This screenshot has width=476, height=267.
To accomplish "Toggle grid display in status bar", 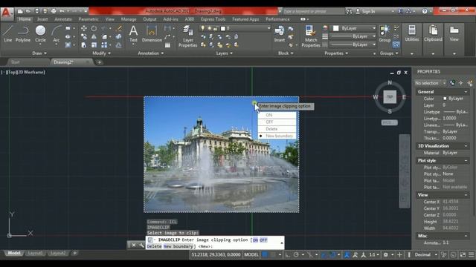I will (265, 255).
